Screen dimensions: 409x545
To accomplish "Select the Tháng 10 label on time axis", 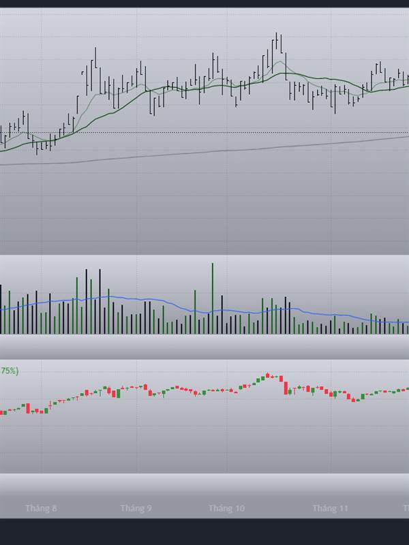I will point(226,508).
